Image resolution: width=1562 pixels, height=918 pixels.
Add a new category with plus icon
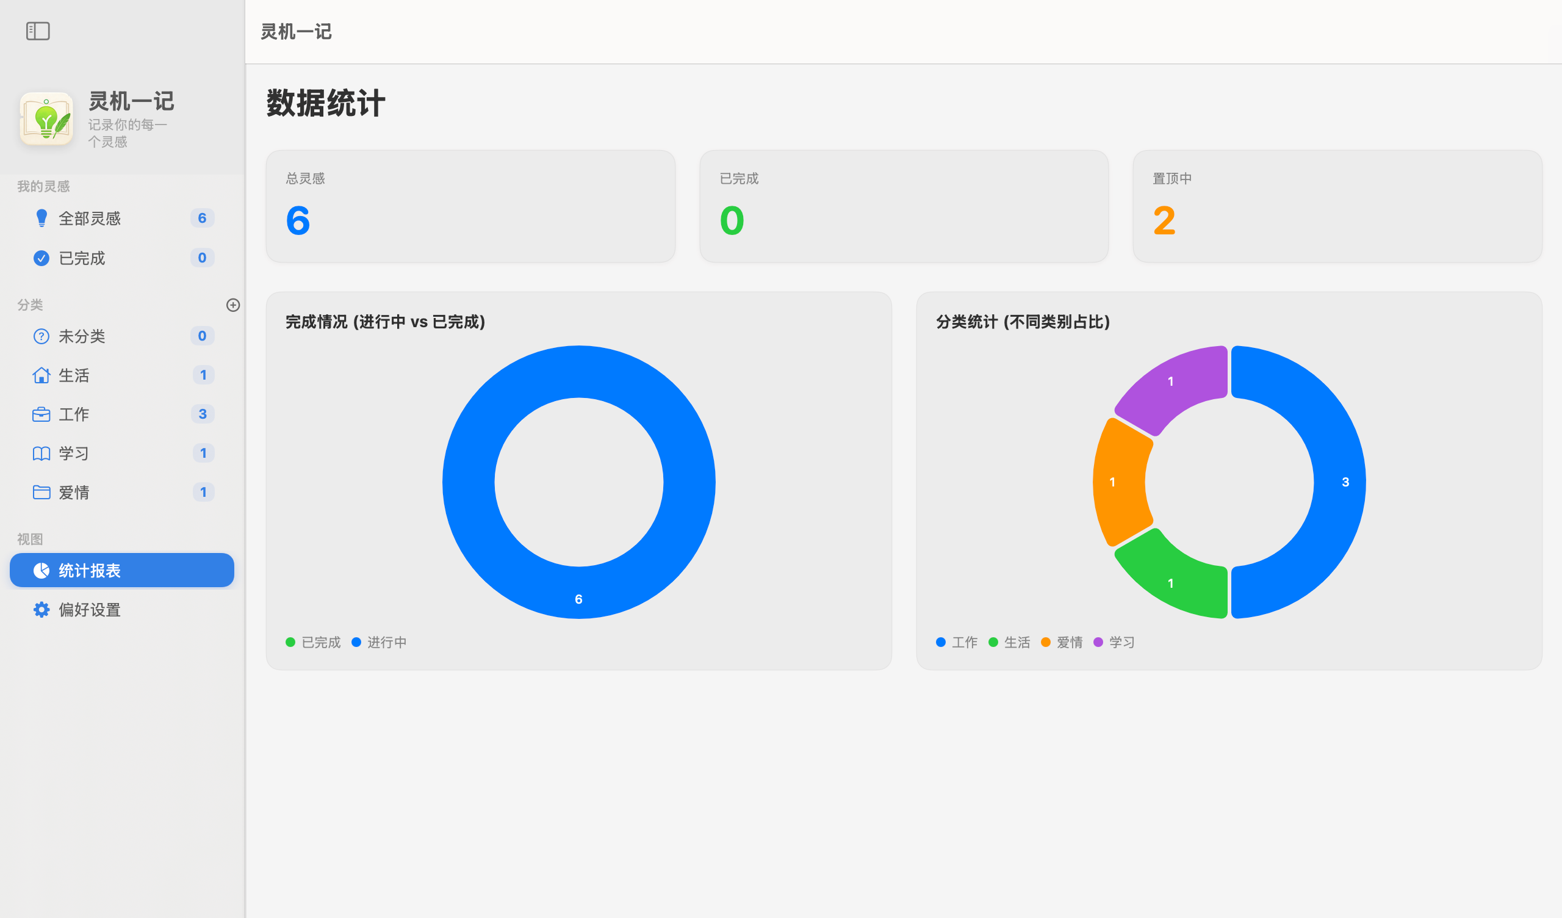(233, 305)
